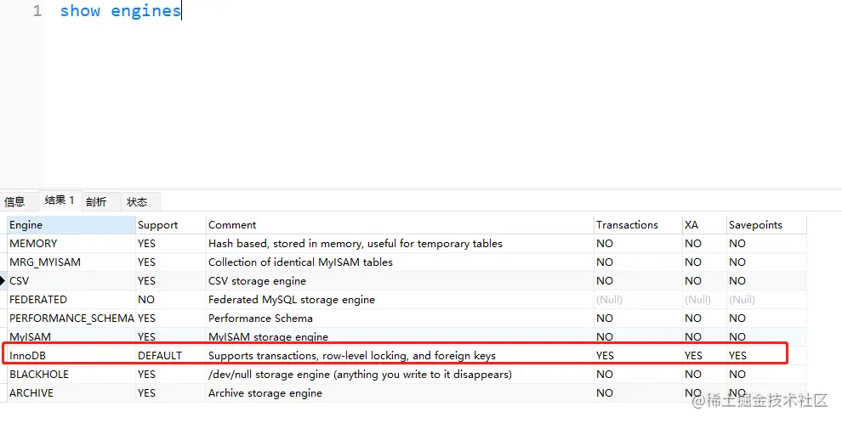Select the FEDERATED engine cell
Image resolution: width=842 pixels, height=423 pixels.
[x=38, y=300]
